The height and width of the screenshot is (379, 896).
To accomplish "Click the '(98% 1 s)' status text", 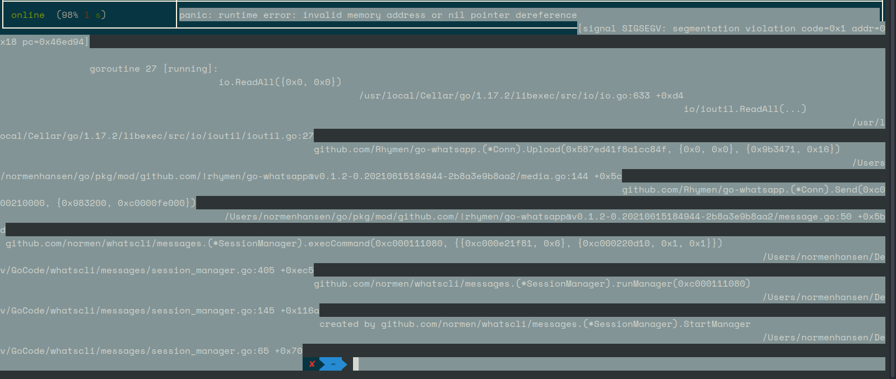I will (81, 15).
